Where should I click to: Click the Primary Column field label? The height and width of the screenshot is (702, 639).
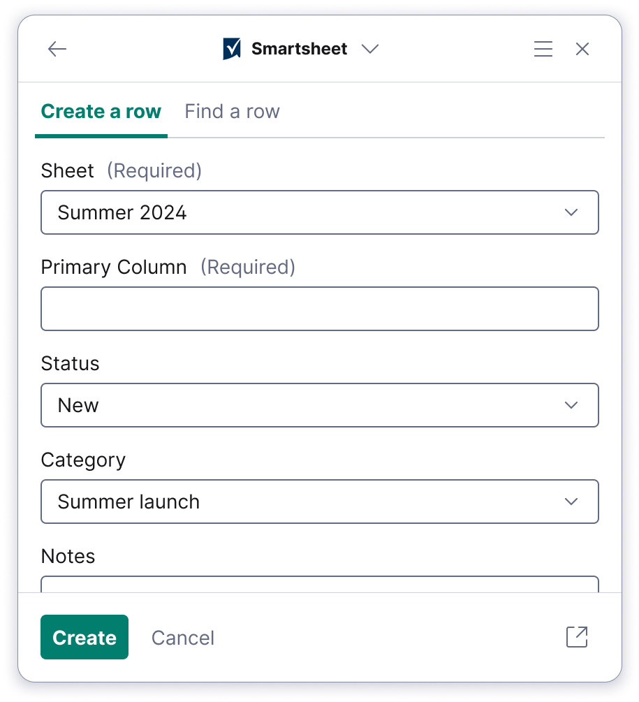pyautogui.click(x=114, y=268)
